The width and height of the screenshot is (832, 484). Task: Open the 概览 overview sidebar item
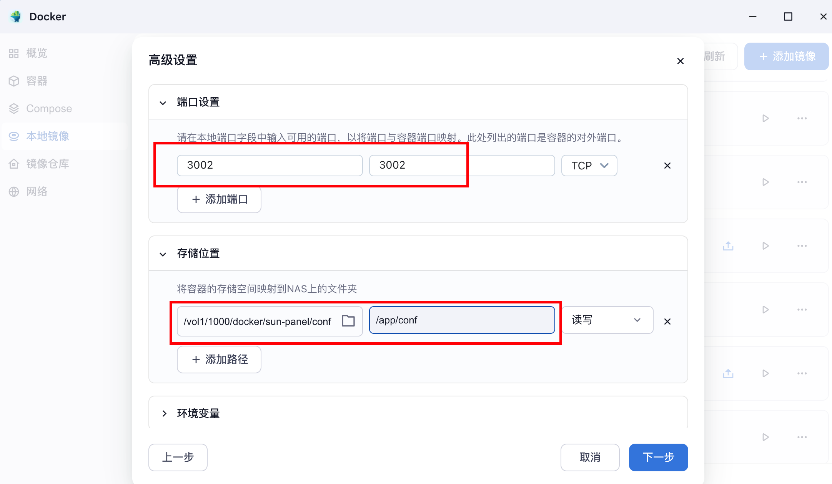click(37, 53)
